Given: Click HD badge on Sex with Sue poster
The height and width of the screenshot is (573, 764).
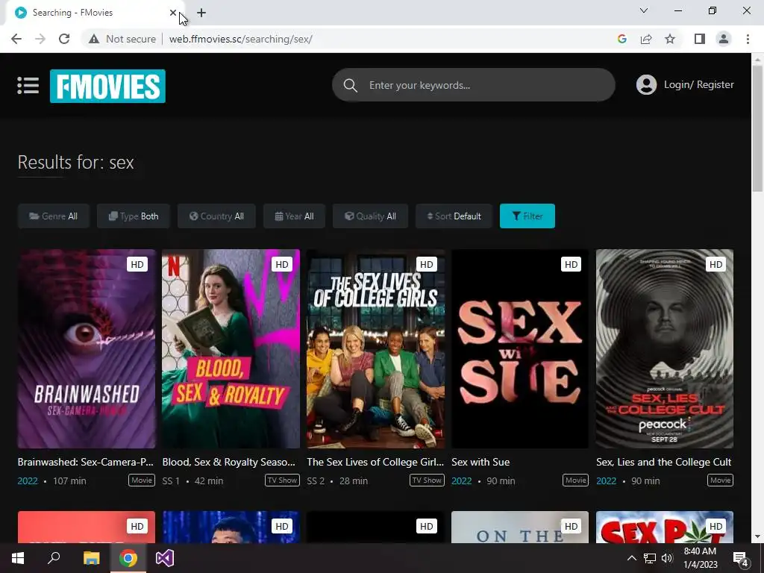Looking at the screenshot, I should click(x=571, y=265).
